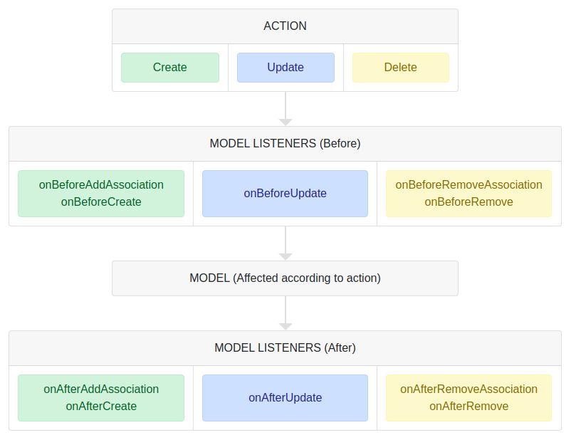Click the yellow Delete action box
The image size is (571, 440).
401,68
